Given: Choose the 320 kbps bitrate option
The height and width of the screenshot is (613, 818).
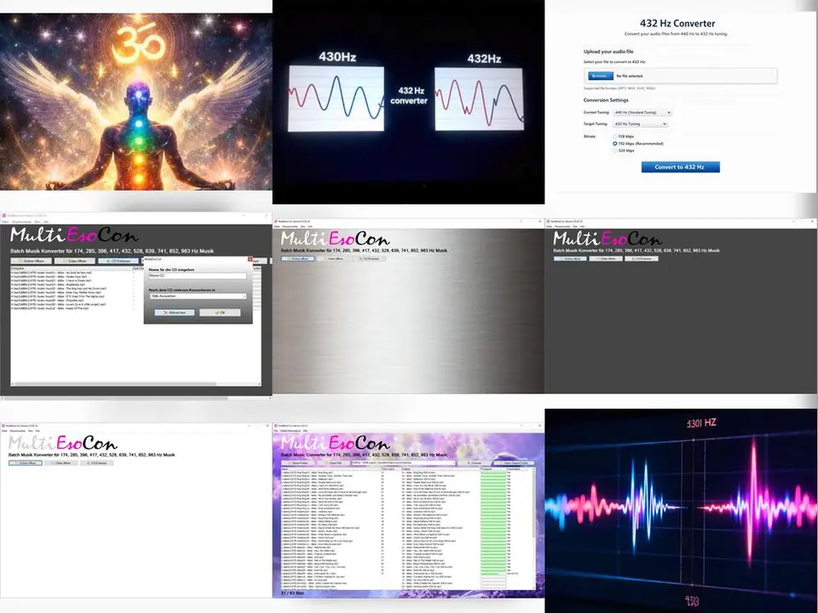Looking at the screenshot, I should click(x=615, y=151).
